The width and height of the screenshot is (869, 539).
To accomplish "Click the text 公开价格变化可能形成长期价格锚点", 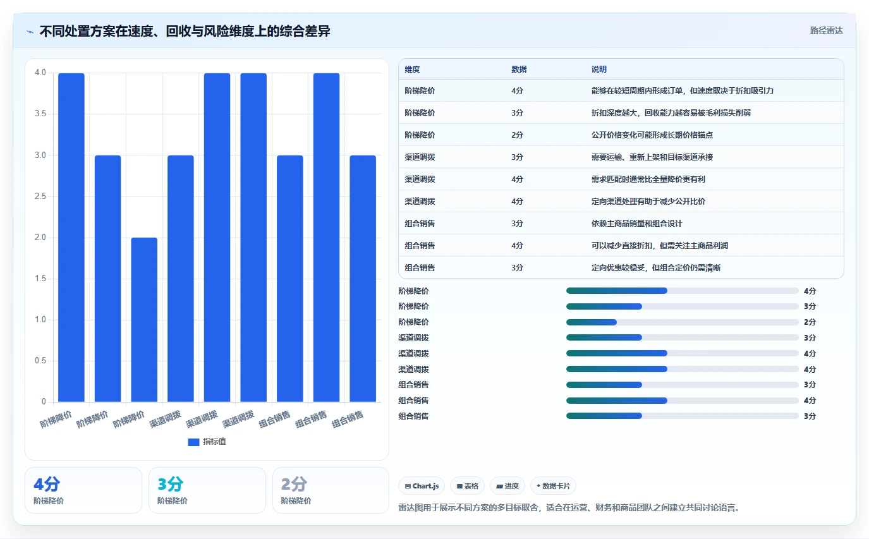I will [652, 135].
